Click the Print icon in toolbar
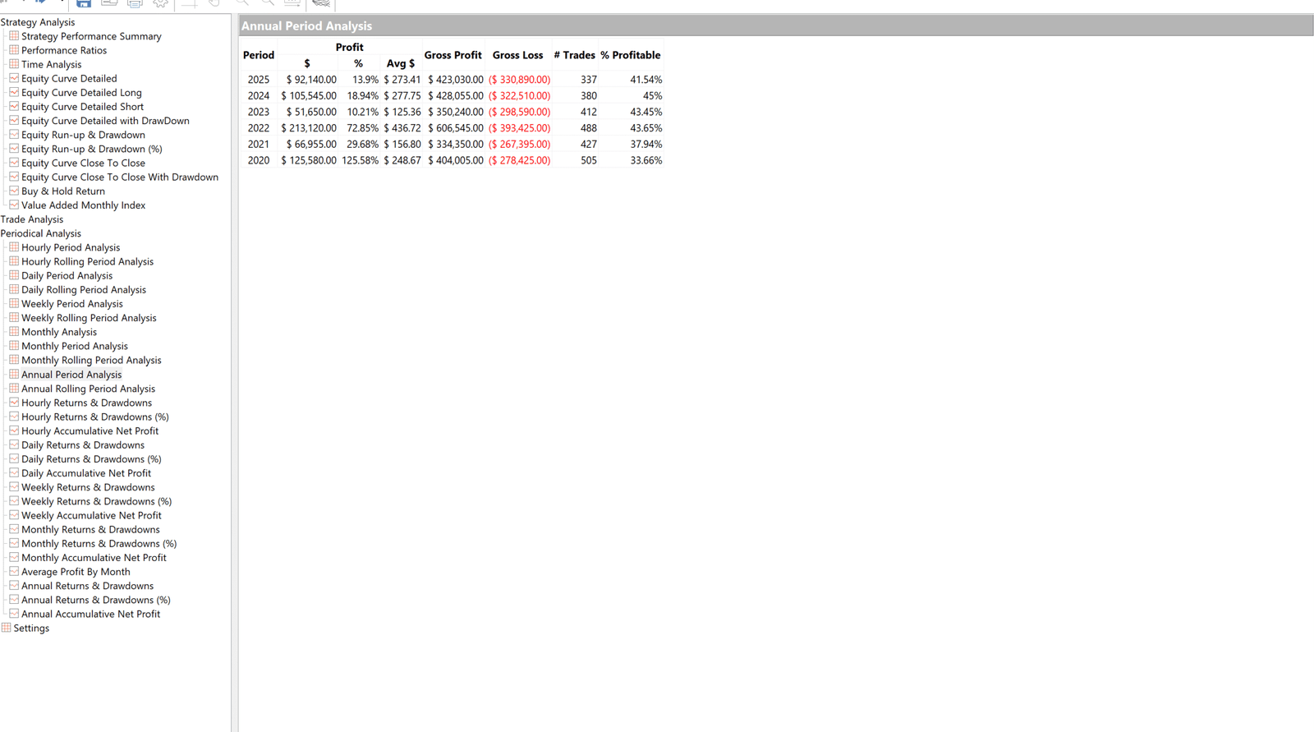Viewport: 1314px width, 732px height. [x=135, y=3]
